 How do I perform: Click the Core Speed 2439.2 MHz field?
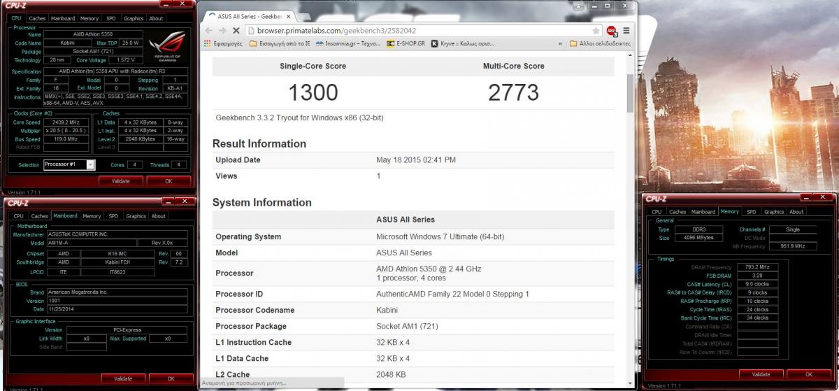(66, 122)
